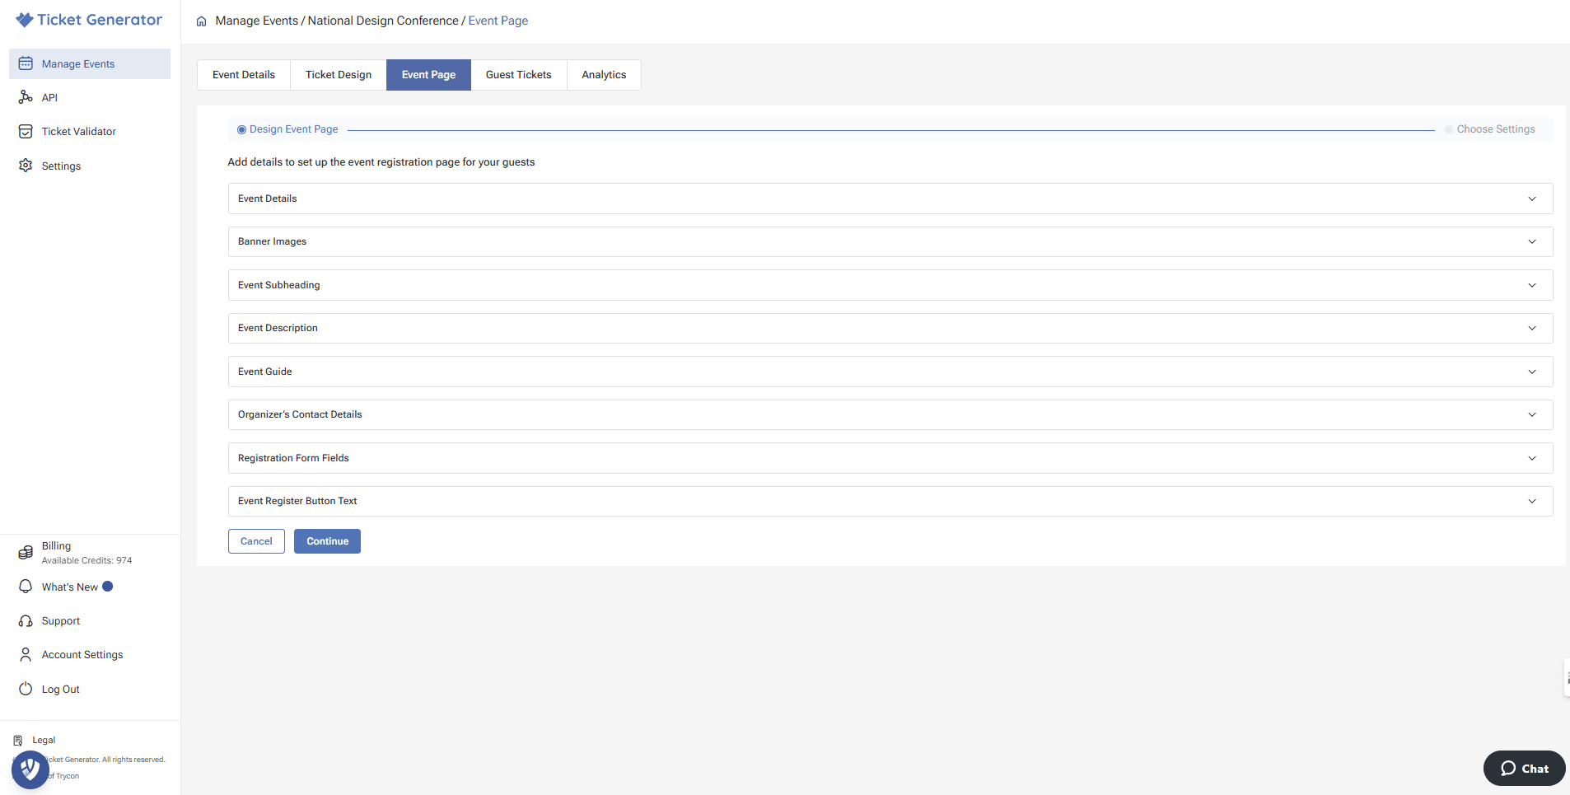Image resolution: width=1570 pixels, height=795 pixels.
Task: Click the Manage Events calendar icon
Action: click(26, 63)
